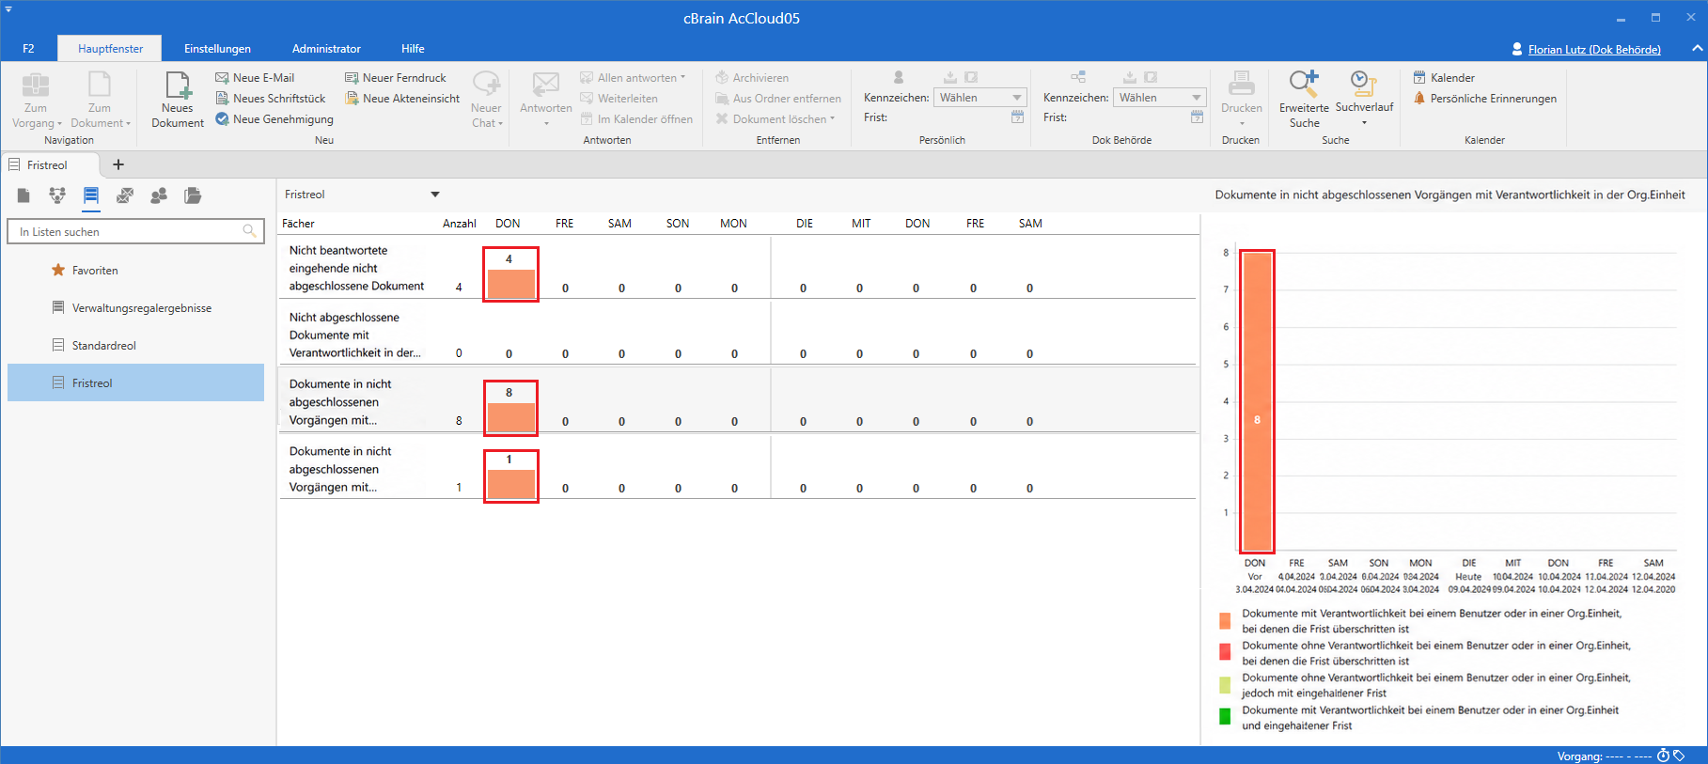Click the person icon in the Persönlich group
Image resolution: width=1708 pixels, height=764 pixels.
pos(899,77)
